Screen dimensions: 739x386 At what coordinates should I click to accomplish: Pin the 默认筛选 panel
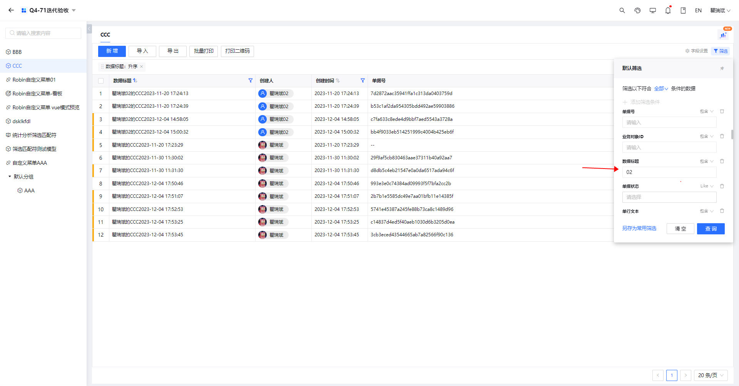722,68
